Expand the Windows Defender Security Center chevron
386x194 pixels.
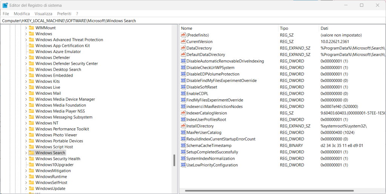pos(26,64)
